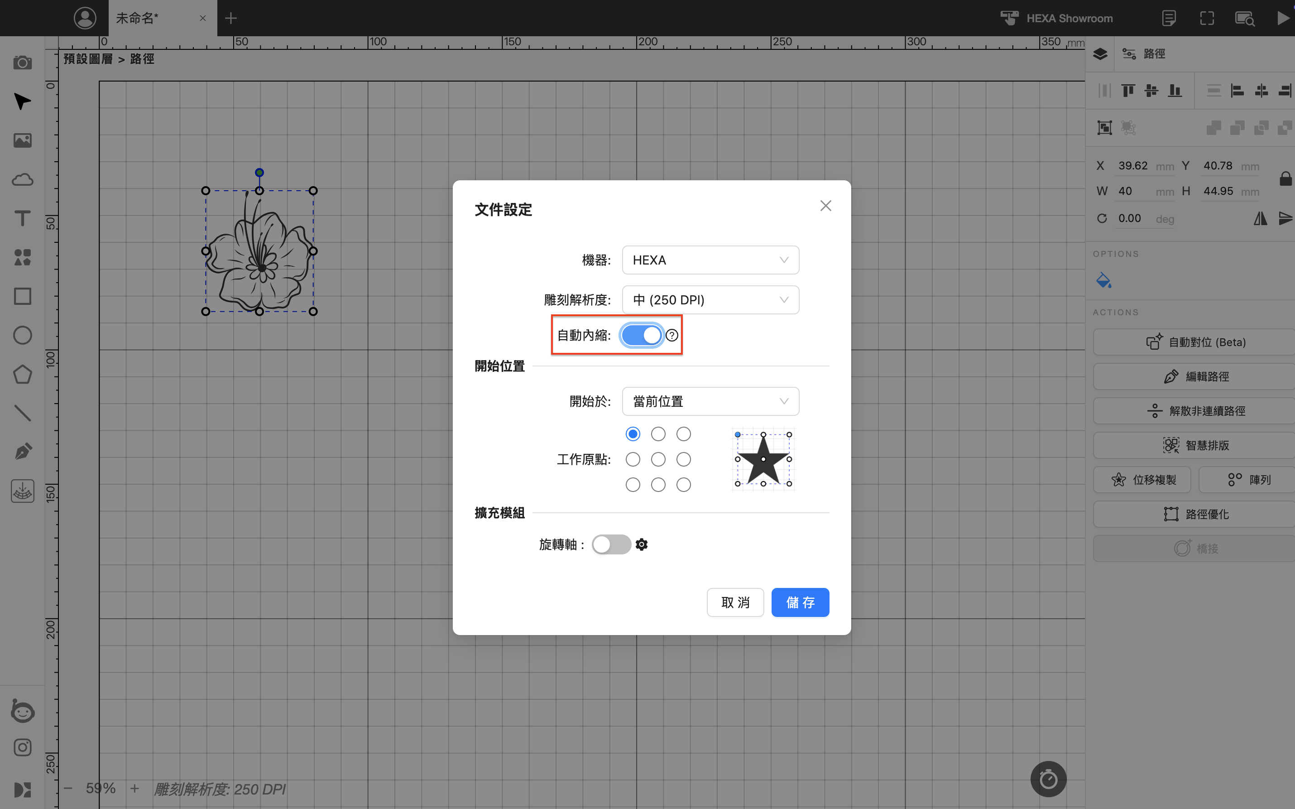Select the center work origin radio

658,459
